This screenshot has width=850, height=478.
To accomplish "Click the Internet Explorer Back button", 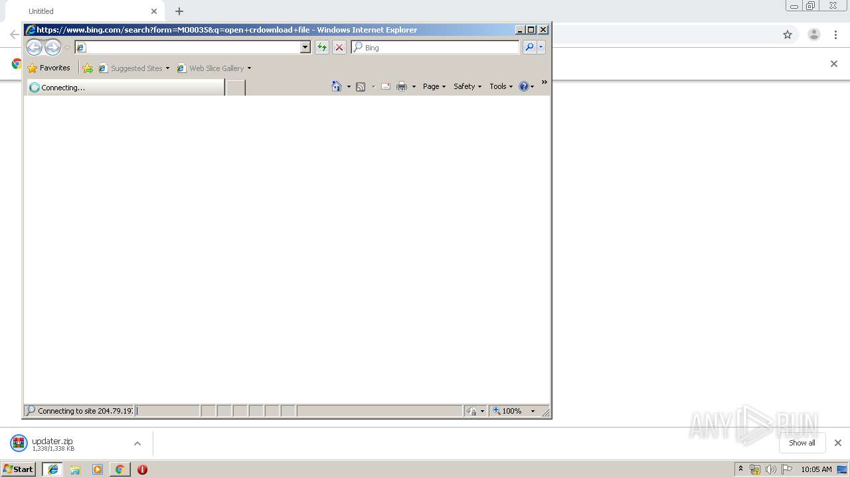I will point(34,47).
